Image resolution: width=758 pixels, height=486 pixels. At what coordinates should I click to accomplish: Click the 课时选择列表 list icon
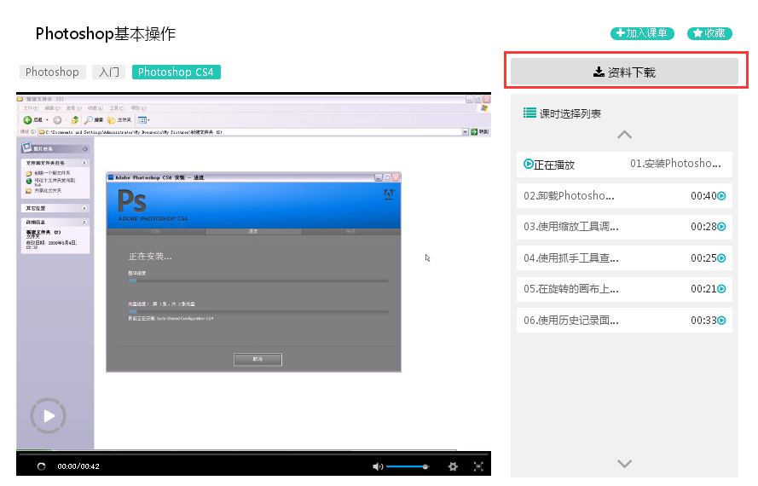click(529, 113)
